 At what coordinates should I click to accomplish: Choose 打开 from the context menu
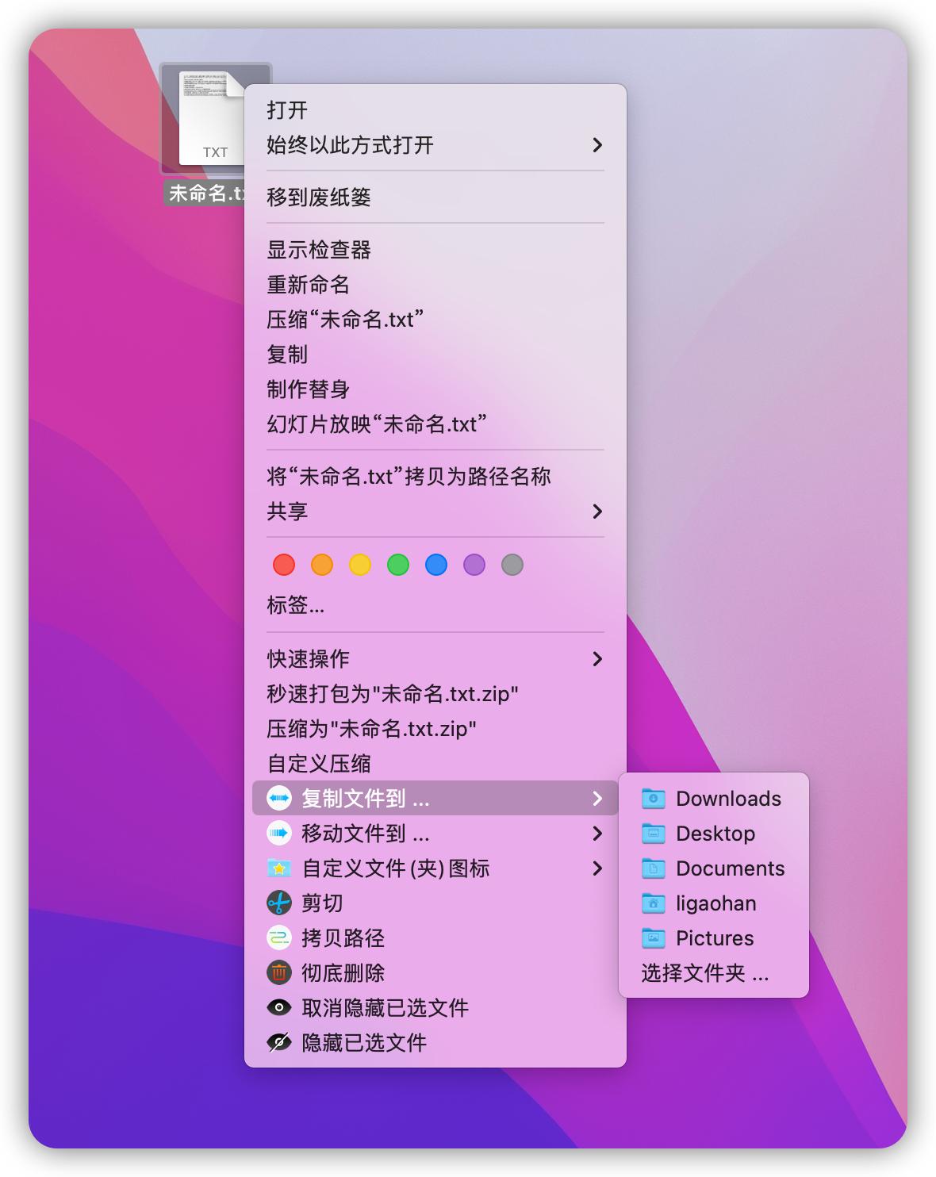[x=286, y=110]
